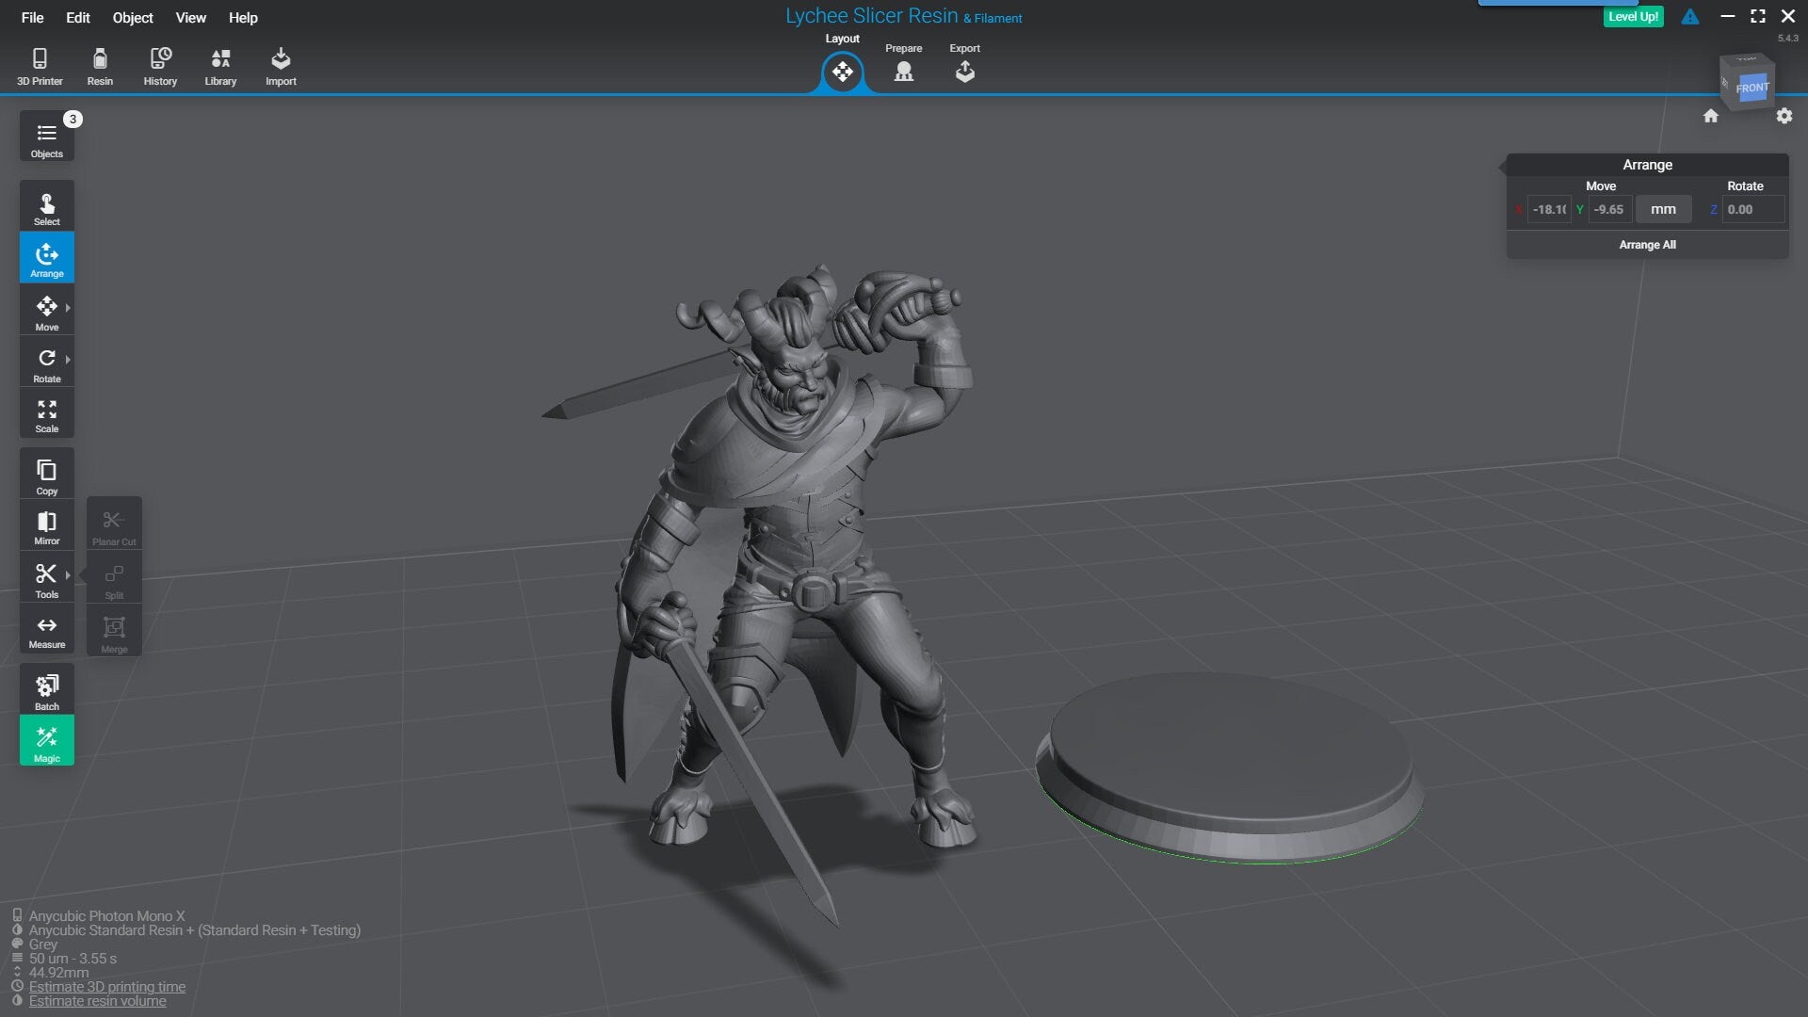Click the Arrange All button
Viewport: 1808px width, 1017px height.
point(1647,245)
